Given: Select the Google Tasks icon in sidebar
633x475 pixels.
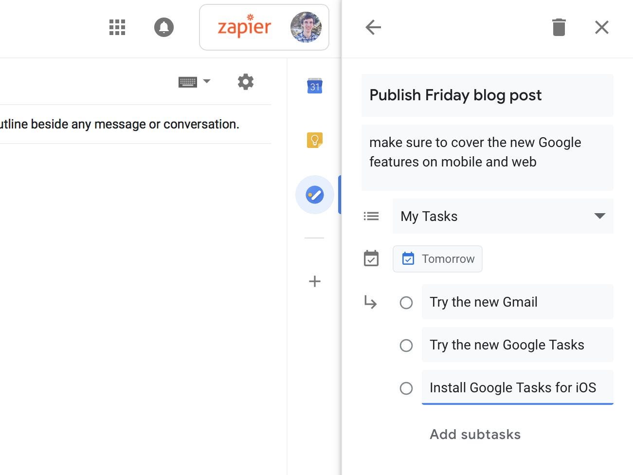Looking at the screenshot, I should pyautogui.click(x=314, y=194).
